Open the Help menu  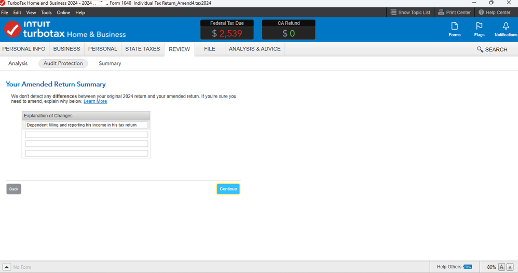[80, 12]
